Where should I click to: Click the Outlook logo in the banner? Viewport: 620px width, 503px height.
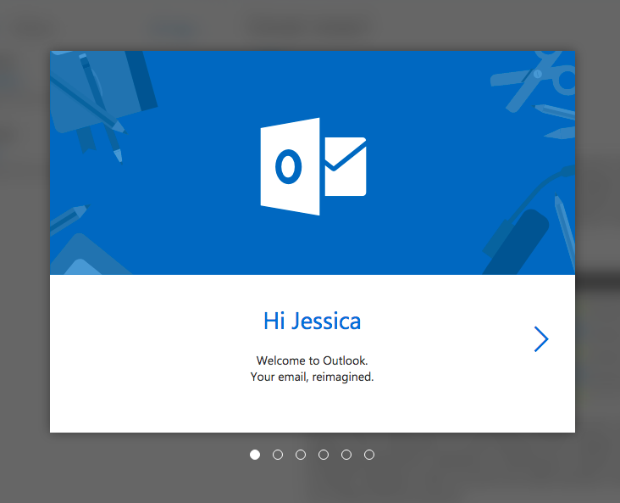[313, 166]
